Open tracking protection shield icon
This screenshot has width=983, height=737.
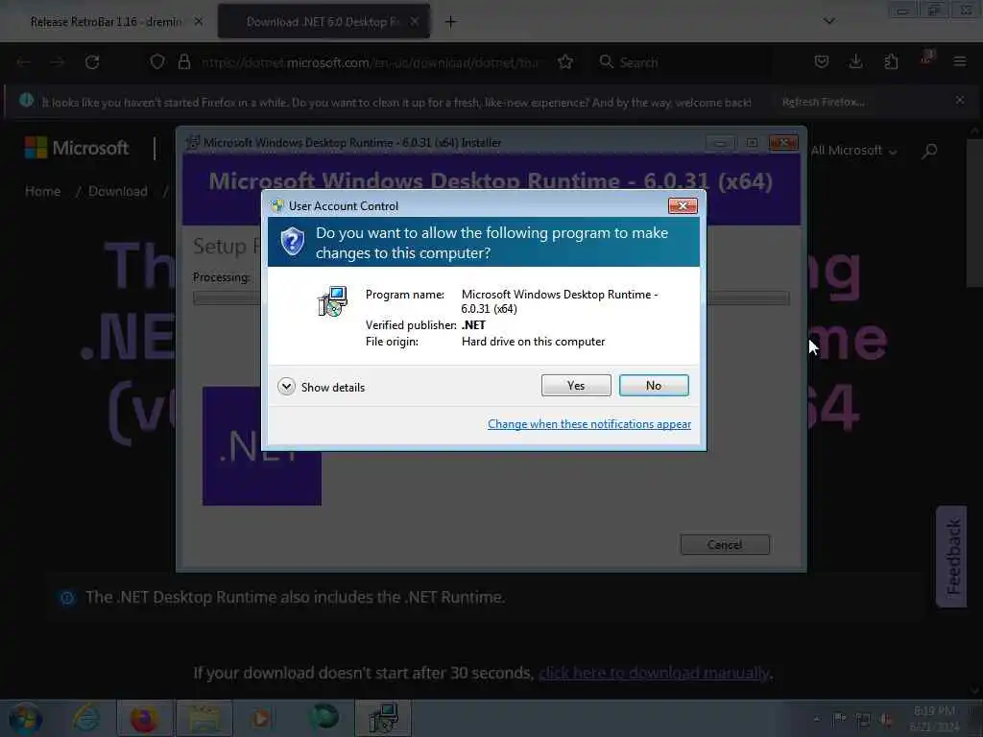pos(157,62)
